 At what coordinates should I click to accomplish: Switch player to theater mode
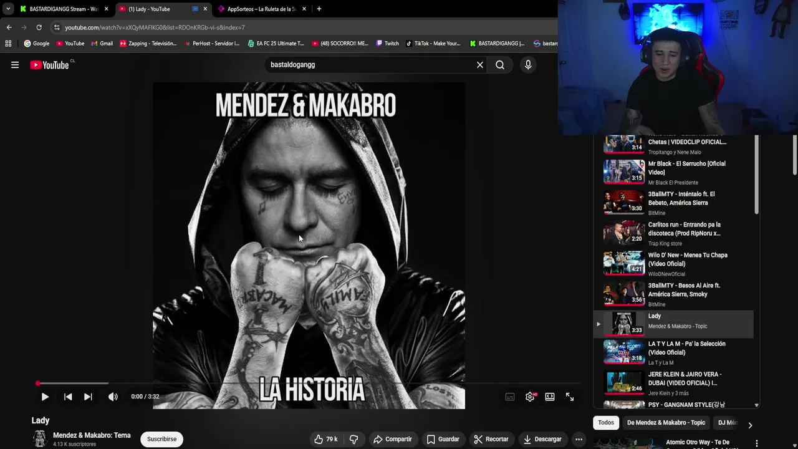(x=550, y=397)
